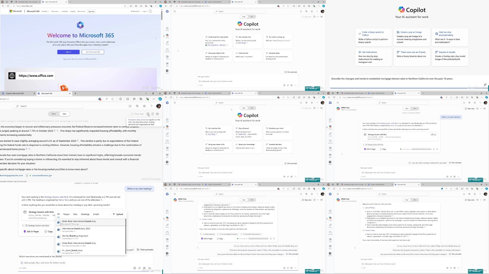Open Collections icon in mortgage-rates window toolbar
489x274 pixels.
click(x=141, y=99)
